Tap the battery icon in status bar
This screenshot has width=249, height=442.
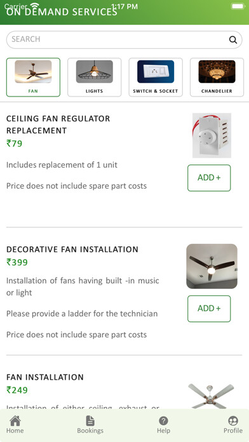click(238, 6)
